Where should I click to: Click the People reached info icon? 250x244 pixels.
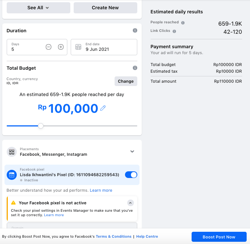183,23
